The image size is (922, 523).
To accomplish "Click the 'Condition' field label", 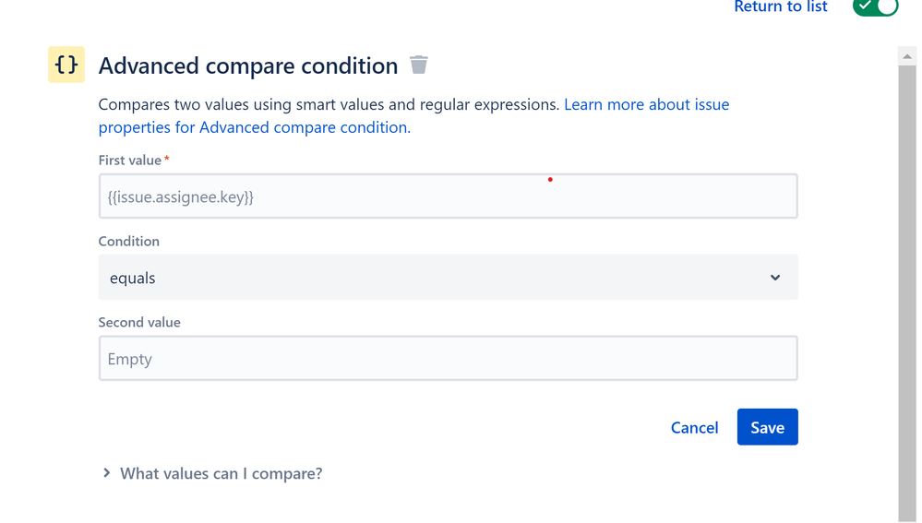I will [x=129, y=242].
